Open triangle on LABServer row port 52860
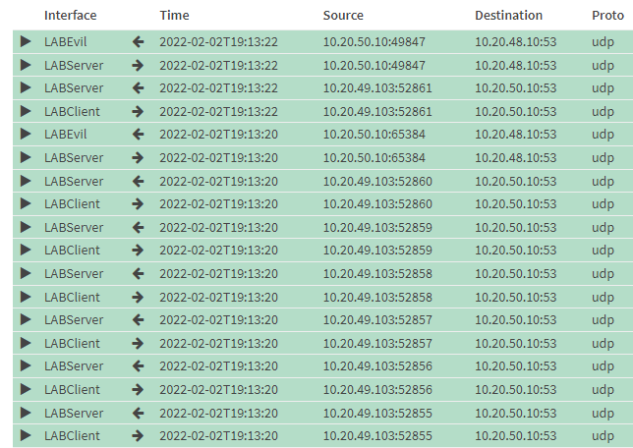Screen dimensions: 633x448 coord(26,181)
